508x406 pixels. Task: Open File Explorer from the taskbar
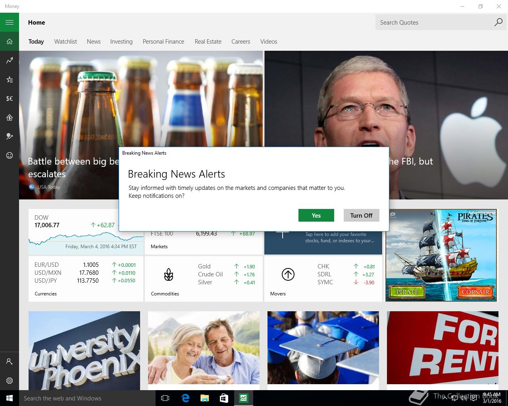(x=204, y=398)
